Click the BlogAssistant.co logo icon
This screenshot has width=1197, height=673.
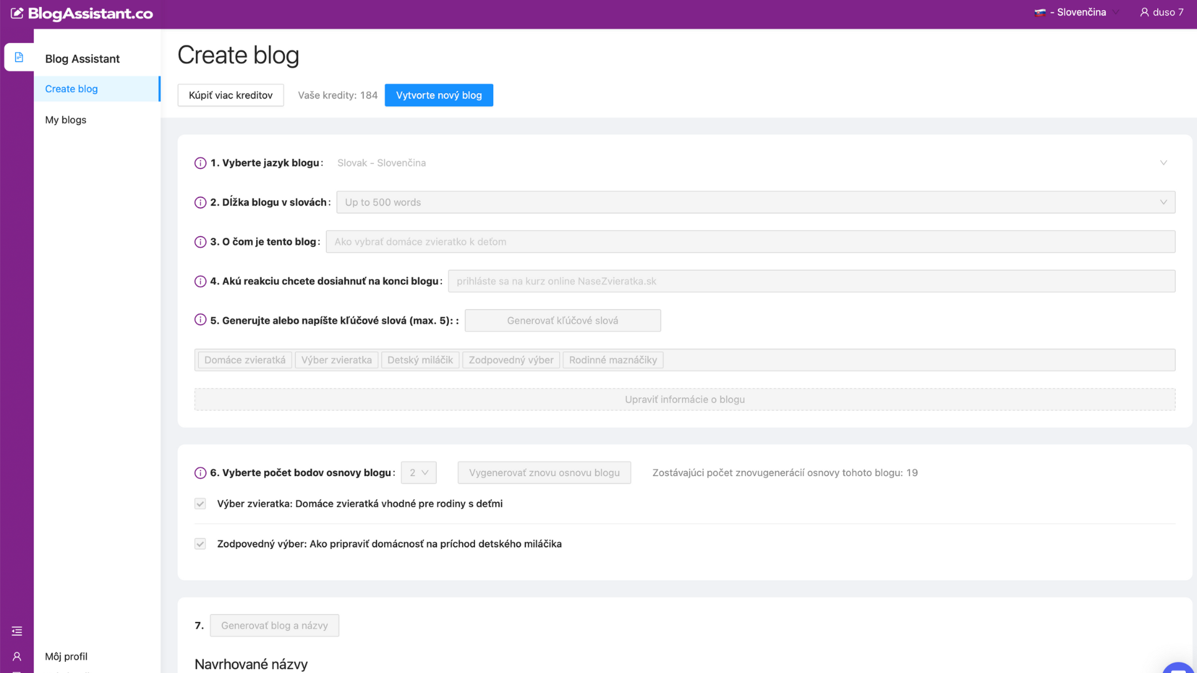[18, 12]
